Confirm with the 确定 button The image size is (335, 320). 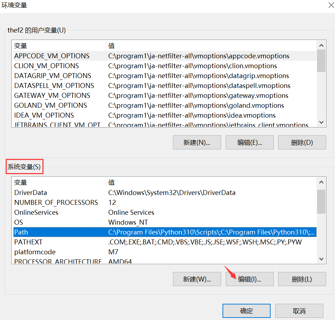tap(247, 311)
